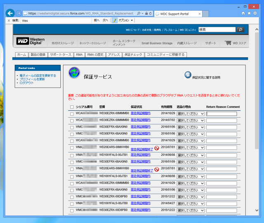The height and width of the screenshot is (223, 264).
Task: Open the サポート ケース tab
Action: point(61,55)
